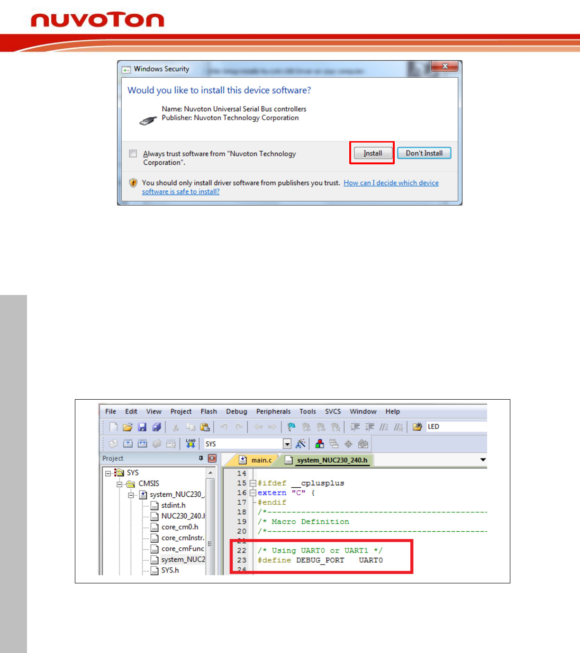580x653 pixels.
Task: Open the SYS target selection dropdown
Action: 288,444
